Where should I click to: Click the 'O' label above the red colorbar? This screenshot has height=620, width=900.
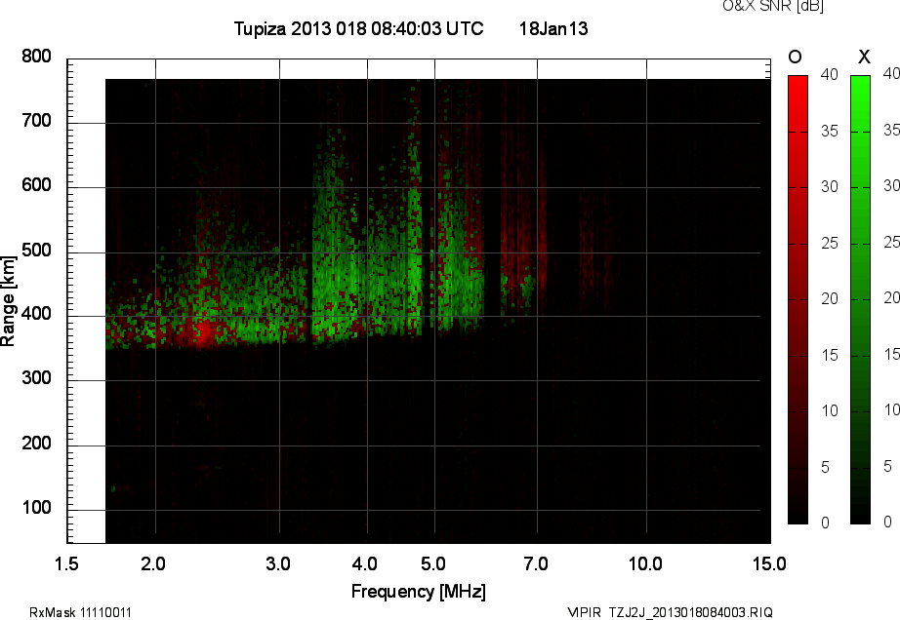[795, 57]
